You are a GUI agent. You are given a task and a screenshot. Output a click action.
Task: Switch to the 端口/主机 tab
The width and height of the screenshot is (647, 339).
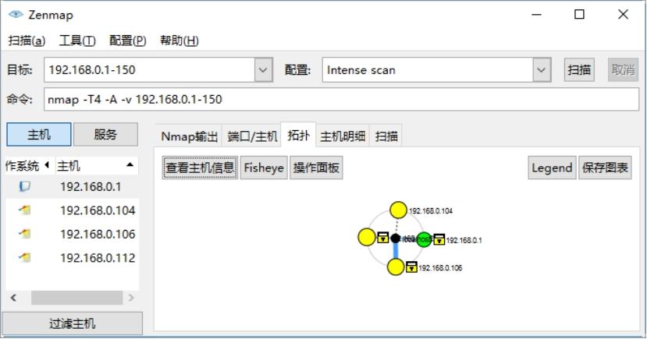252,136
